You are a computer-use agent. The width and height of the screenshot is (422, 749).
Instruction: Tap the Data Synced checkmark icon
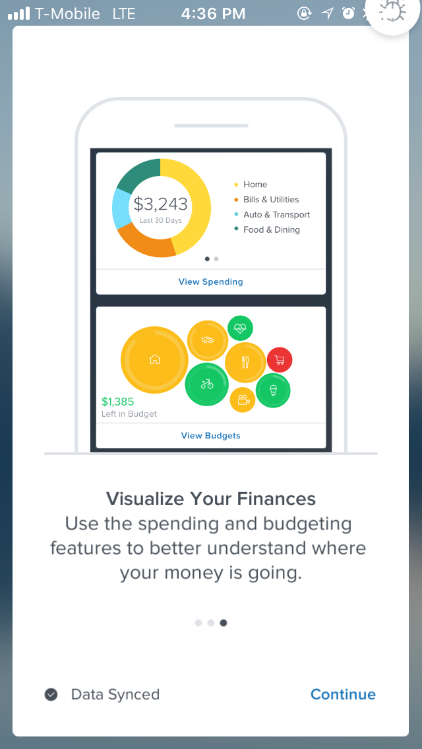[x=51, y=694]
